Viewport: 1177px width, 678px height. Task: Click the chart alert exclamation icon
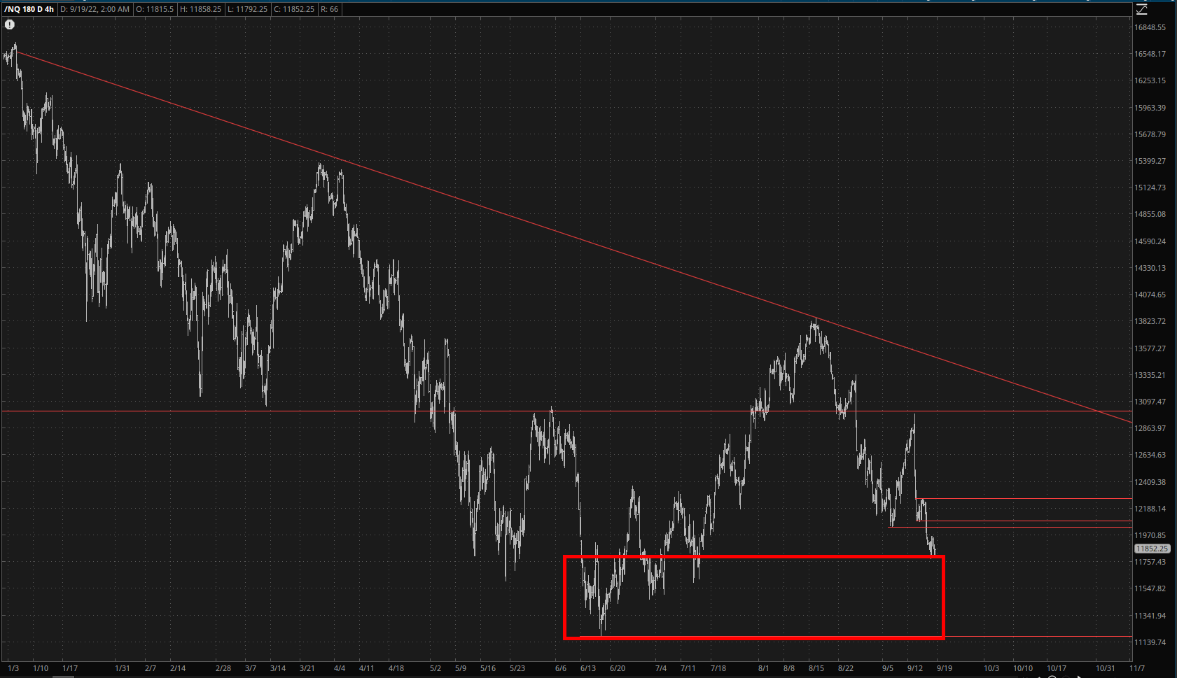coord(10,24)
